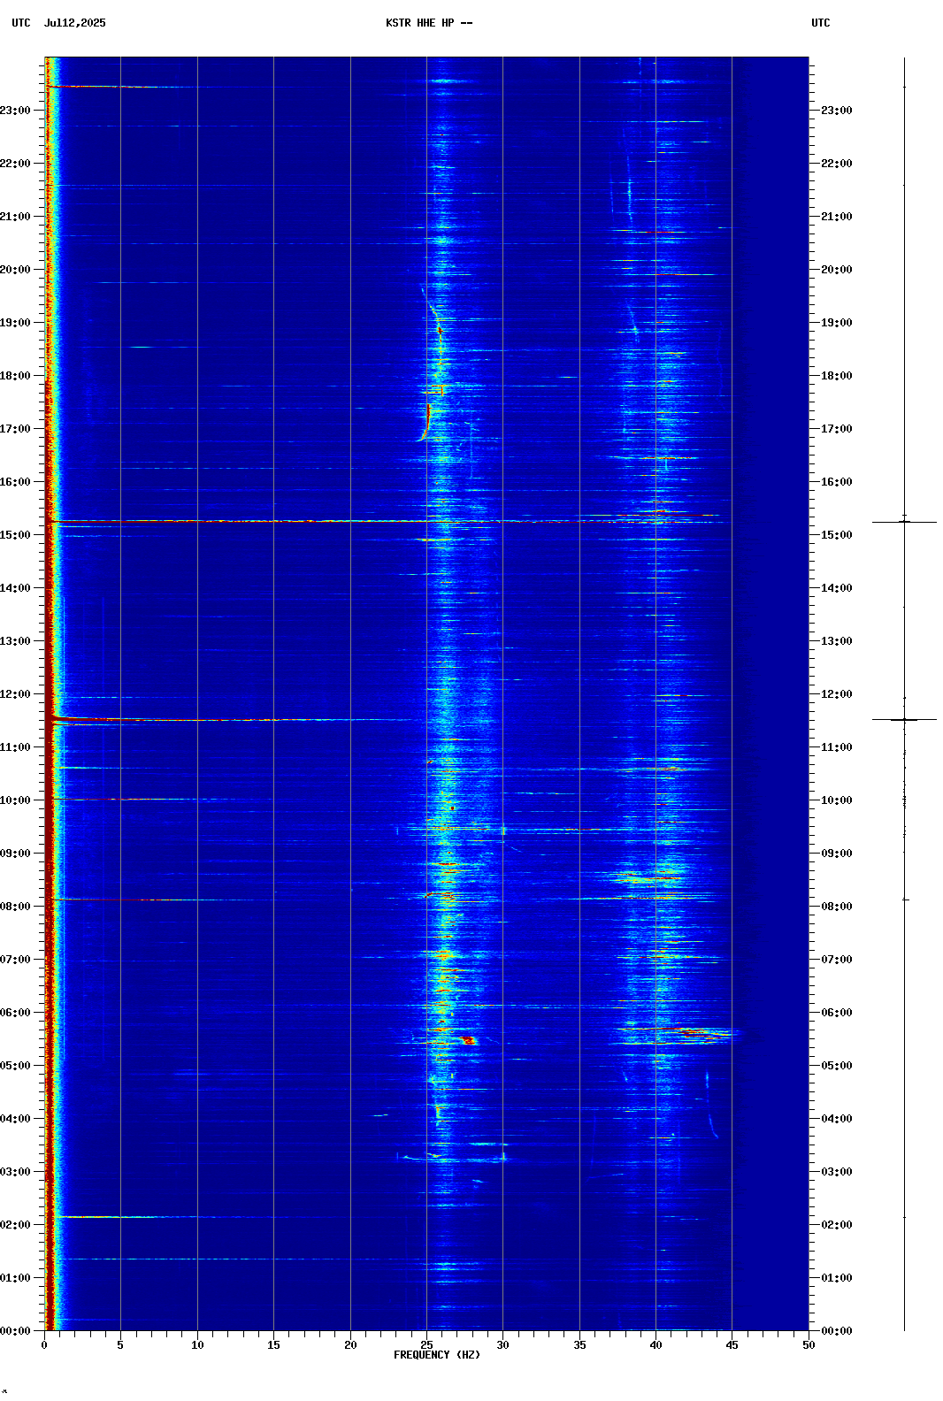Click '22:00' on the right time axis
Viewport: 943px width, 1401px height.
(x=837, y=164)
